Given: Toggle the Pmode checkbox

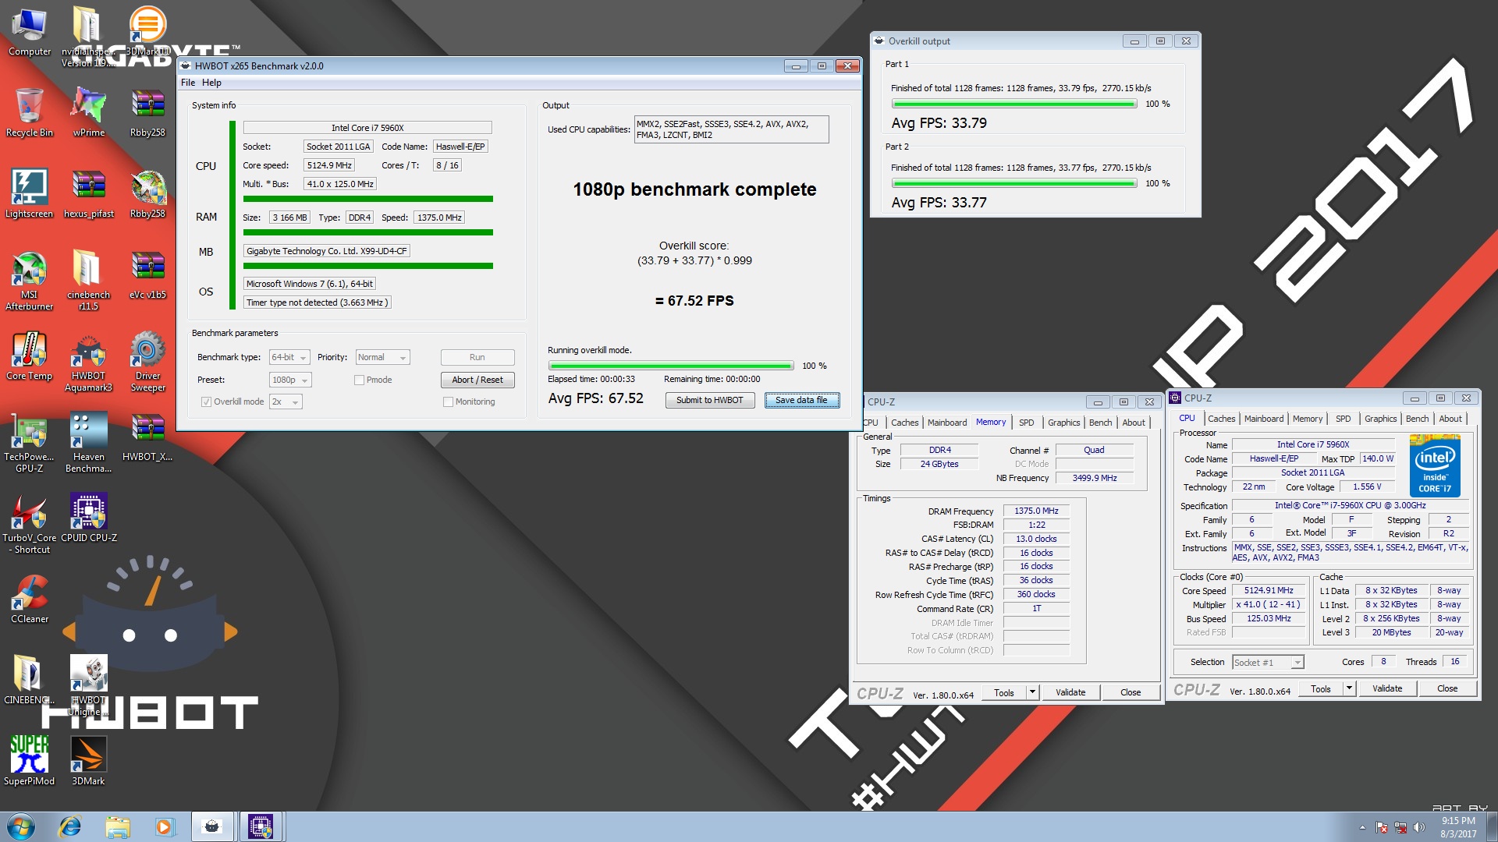Looking at the screenshot, I should 359,380.
